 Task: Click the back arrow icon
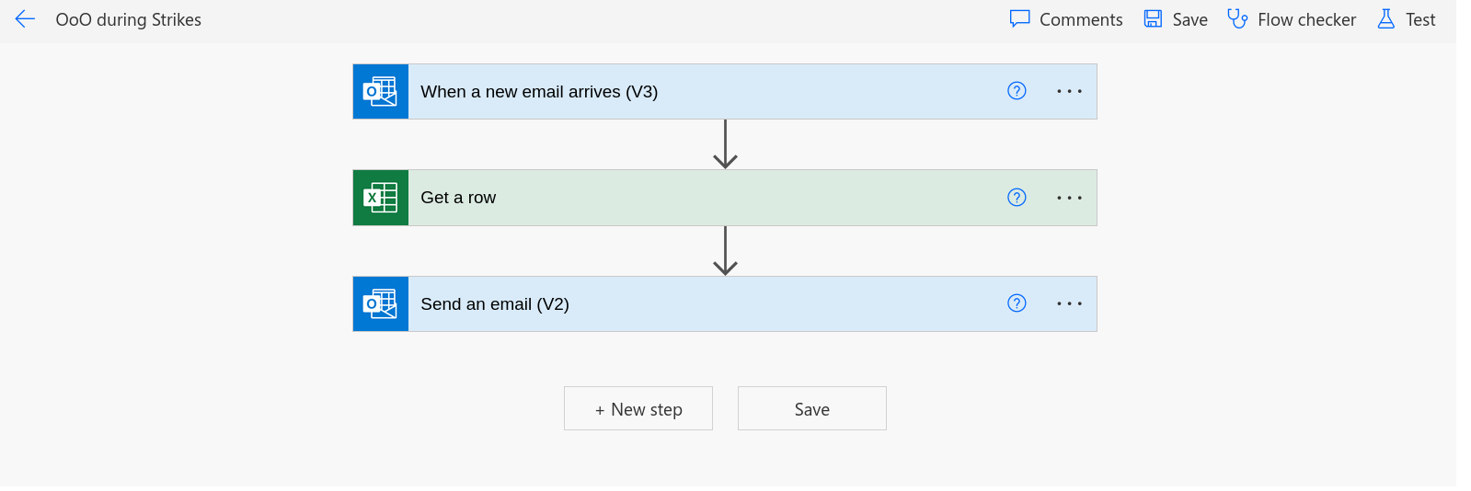[x=25, y=19]
